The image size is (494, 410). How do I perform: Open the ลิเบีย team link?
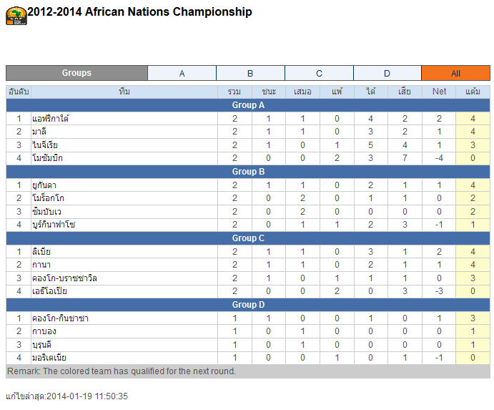tap(41, 252)
